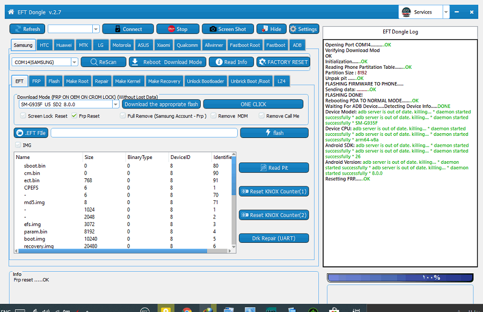Click the Services logo icon

tap(406, 12)
